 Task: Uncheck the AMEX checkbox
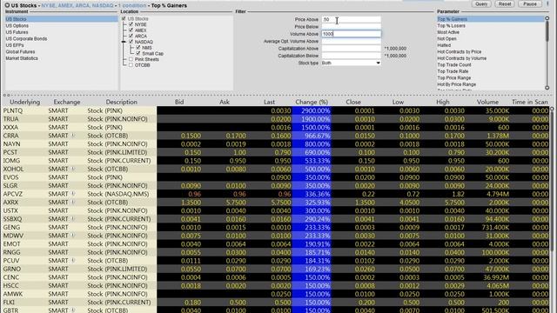click(x=131, y=30)
